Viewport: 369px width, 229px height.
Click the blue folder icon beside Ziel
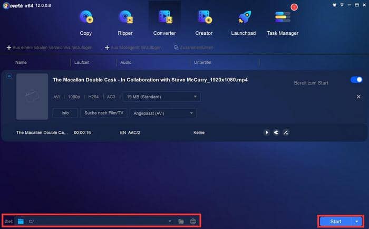click(x=21, y=221)
